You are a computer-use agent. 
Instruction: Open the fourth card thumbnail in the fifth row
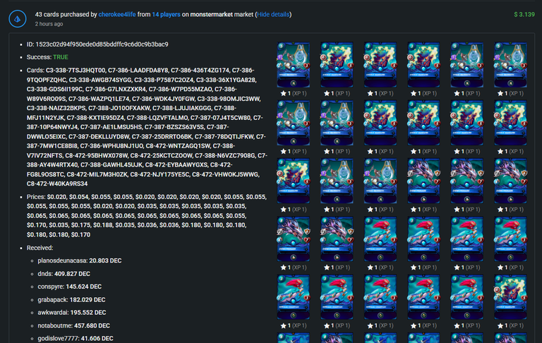tap(423, 297)
